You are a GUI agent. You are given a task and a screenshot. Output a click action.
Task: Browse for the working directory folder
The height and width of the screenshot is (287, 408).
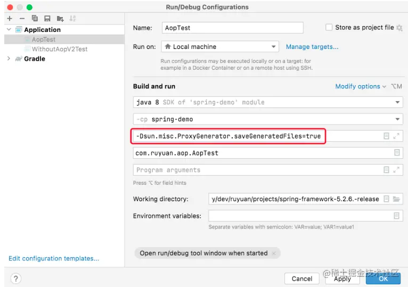(x=396, y=199)
